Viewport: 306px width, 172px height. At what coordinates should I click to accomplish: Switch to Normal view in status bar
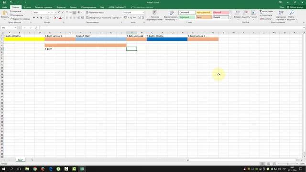coord(262,164)
